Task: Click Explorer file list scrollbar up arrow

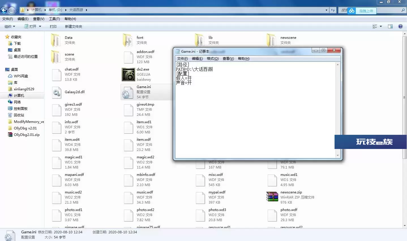Action: [404, 34]
